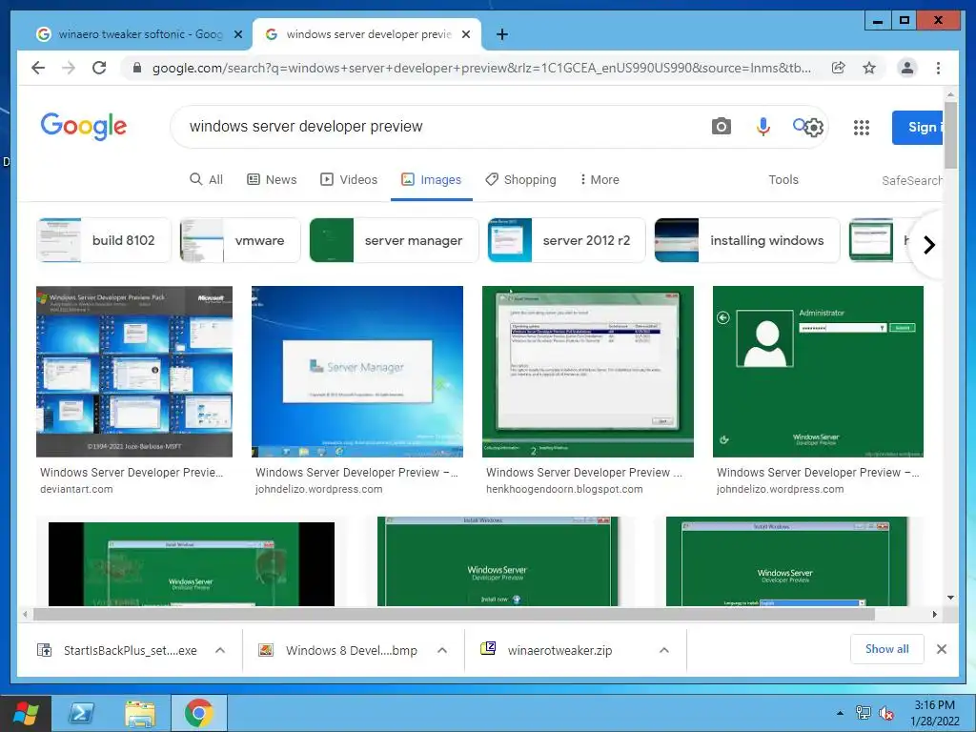Share this page via address bar icon
This screenshot has width=976, height=732.
(839, 68)
